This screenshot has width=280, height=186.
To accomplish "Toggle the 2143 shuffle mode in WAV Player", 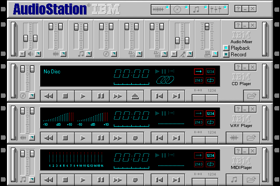I will [x=198, y=122].
